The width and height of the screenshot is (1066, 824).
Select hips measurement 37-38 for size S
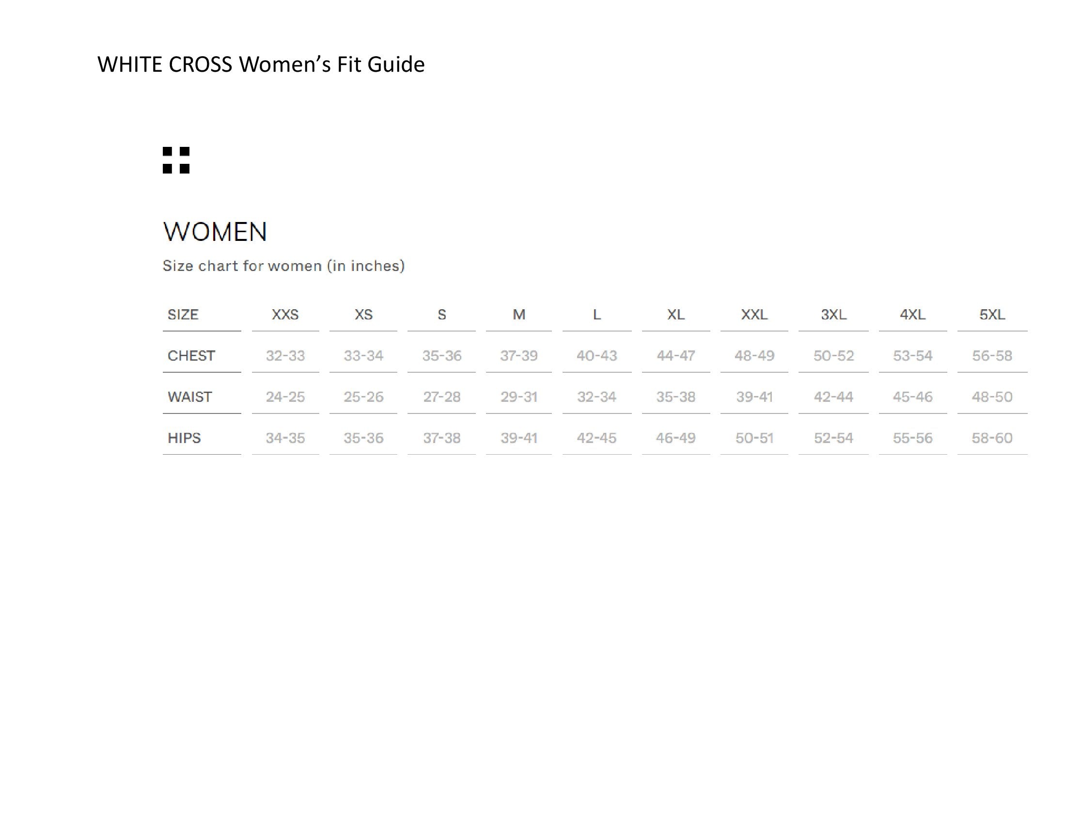coord(442,438)
